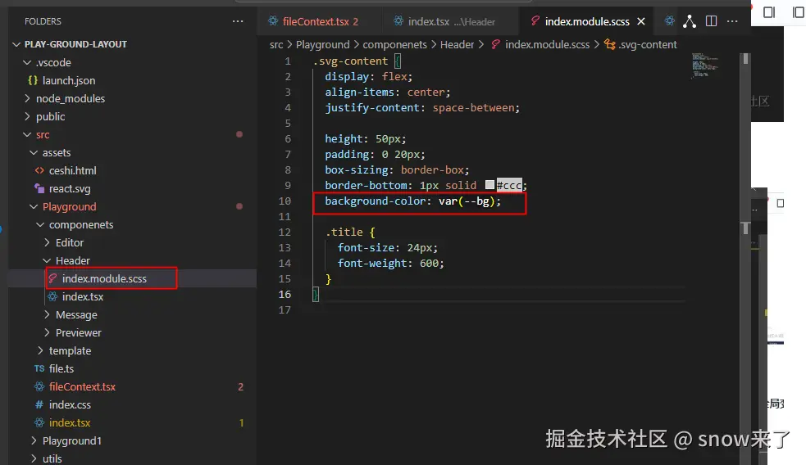Image resolution: width=806 pixels, height=465 pixels.
Task: Open yellow index.tsx under Playground
Action: point(70,423)
